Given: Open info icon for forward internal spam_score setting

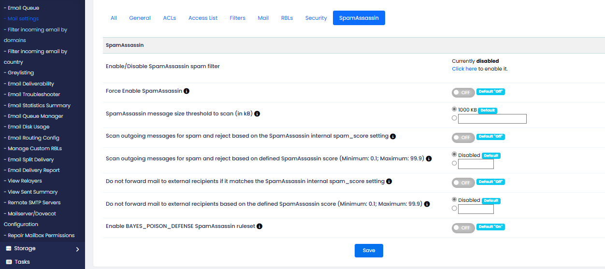Looking at the screenshot, I should coord(389,182).
